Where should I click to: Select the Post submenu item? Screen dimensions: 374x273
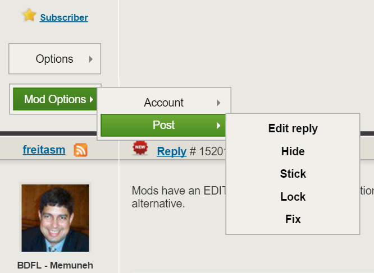coord(163,125)
